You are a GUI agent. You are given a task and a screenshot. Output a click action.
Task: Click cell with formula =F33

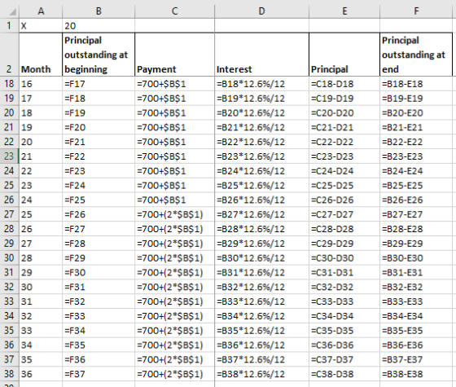pyautogui.click(x=99, y=316)
